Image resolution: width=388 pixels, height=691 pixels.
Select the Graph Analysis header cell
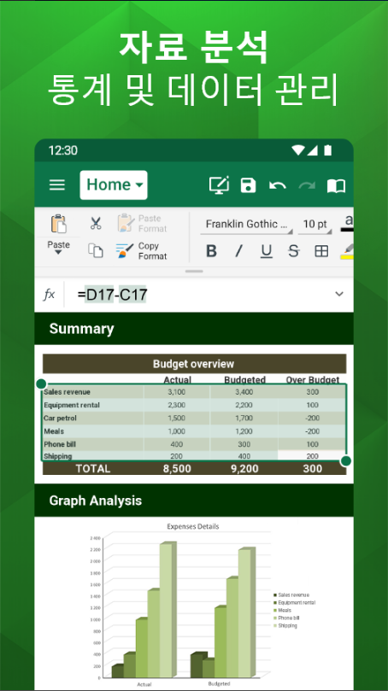click(x=194, y=501)
